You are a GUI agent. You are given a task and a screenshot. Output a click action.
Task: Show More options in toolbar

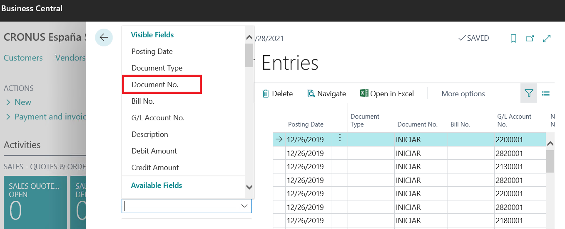click(x=463, y=94)
